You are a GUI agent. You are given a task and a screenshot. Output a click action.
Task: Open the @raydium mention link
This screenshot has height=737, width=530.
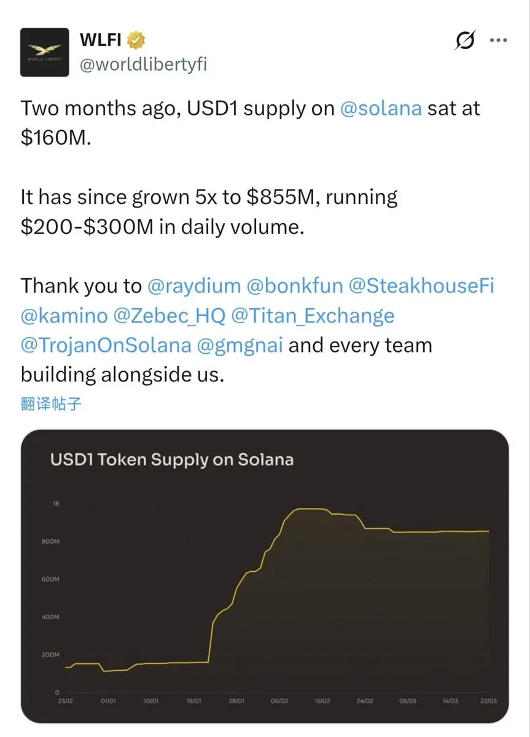pyautogui.click(x=193, y=286)
